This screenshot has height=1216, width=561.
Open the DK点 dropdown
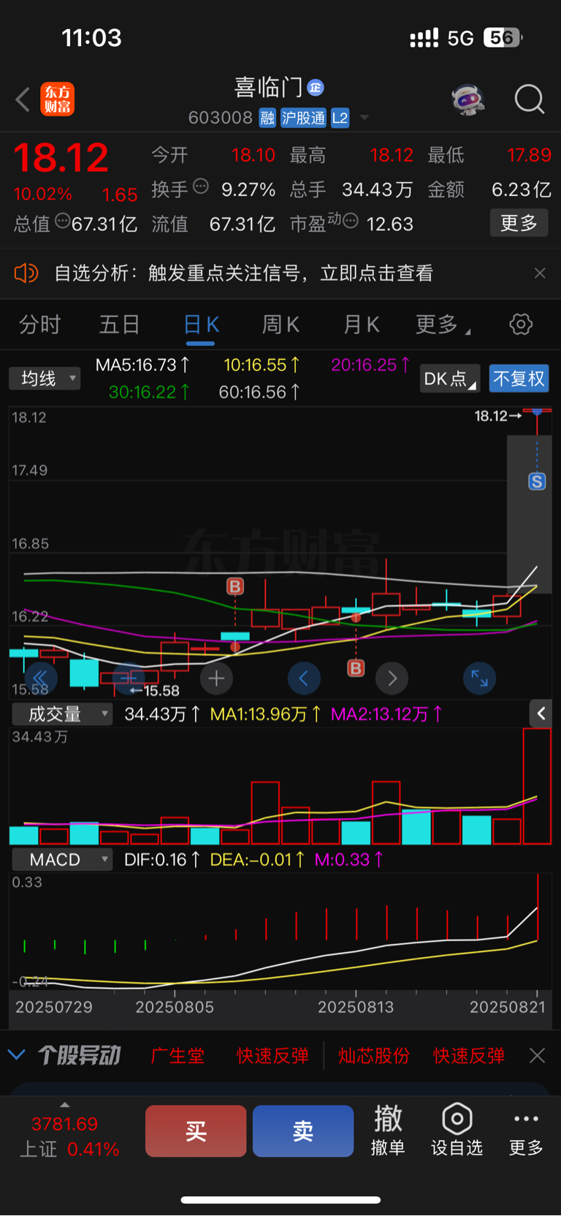(450, 379)
